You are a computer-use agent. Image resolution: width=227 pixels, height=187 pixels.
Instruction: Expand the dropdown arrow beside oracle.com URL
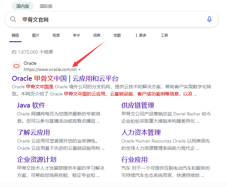coord(80,70)
